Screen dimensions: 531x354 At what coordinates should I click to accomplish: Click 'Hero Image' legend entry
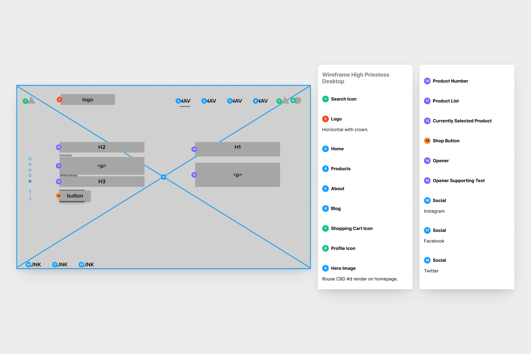click(x=343, y=268)
